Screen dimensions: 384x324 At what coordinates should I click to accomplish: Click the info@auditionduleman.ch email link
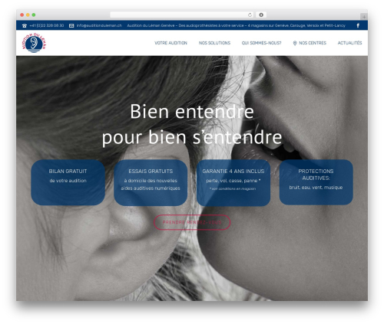pos(99,25)
